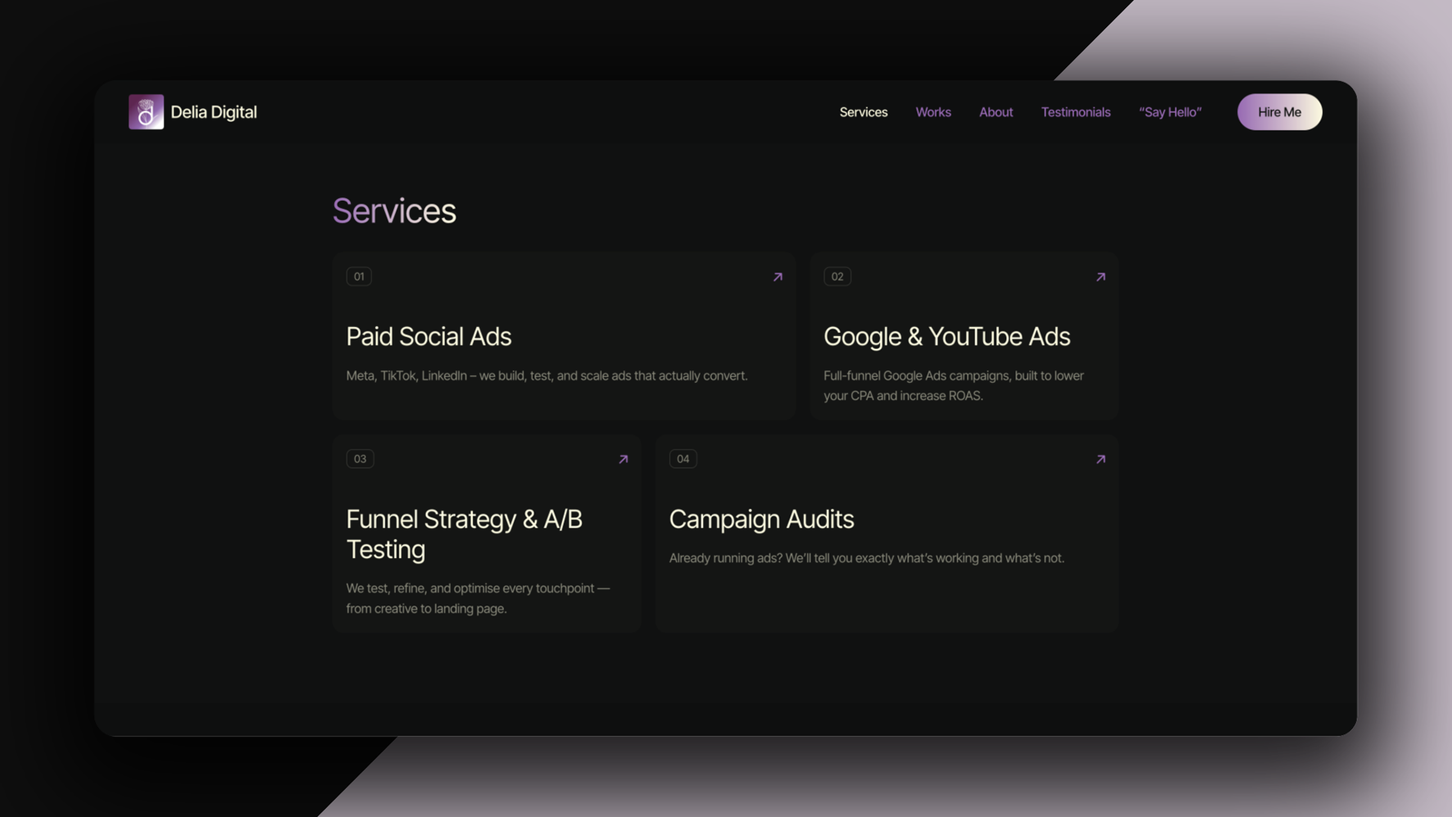Open the "Say Hello" nav link
Screen dimensions: 1452x817
pos(1170,113)
